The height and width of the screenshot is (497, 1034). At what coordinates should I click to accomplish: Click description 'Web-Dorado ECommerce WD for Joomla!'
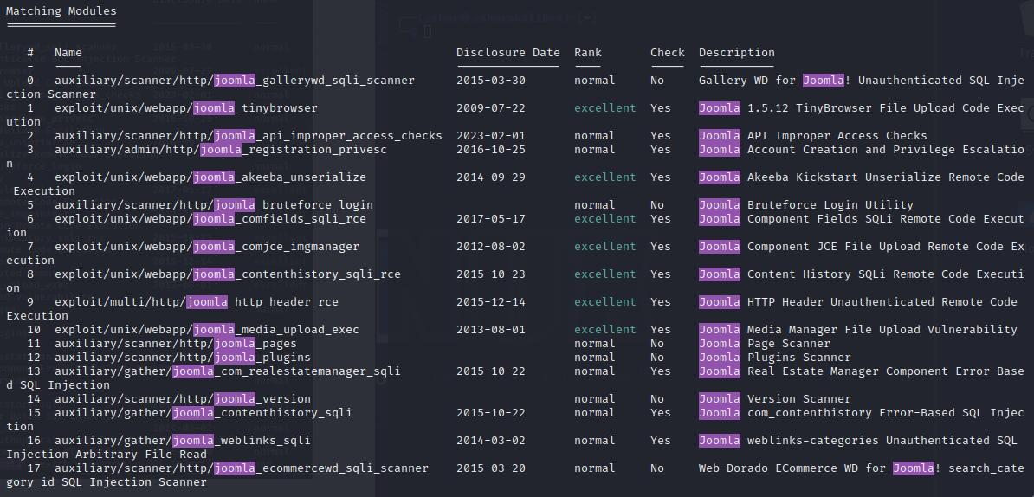820,468
